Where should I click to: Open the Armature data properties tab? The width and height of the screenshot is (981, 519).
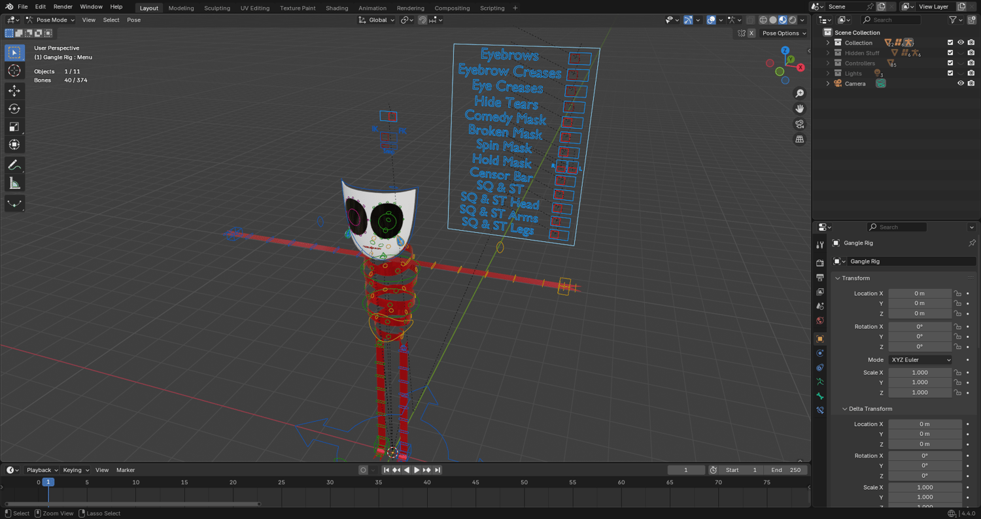(x=820, y=382)
